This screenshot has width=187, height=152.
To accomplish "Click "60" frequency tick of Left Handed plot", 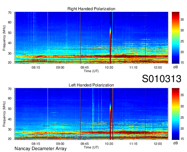I will pyautogui.click(x=10, y=98).
